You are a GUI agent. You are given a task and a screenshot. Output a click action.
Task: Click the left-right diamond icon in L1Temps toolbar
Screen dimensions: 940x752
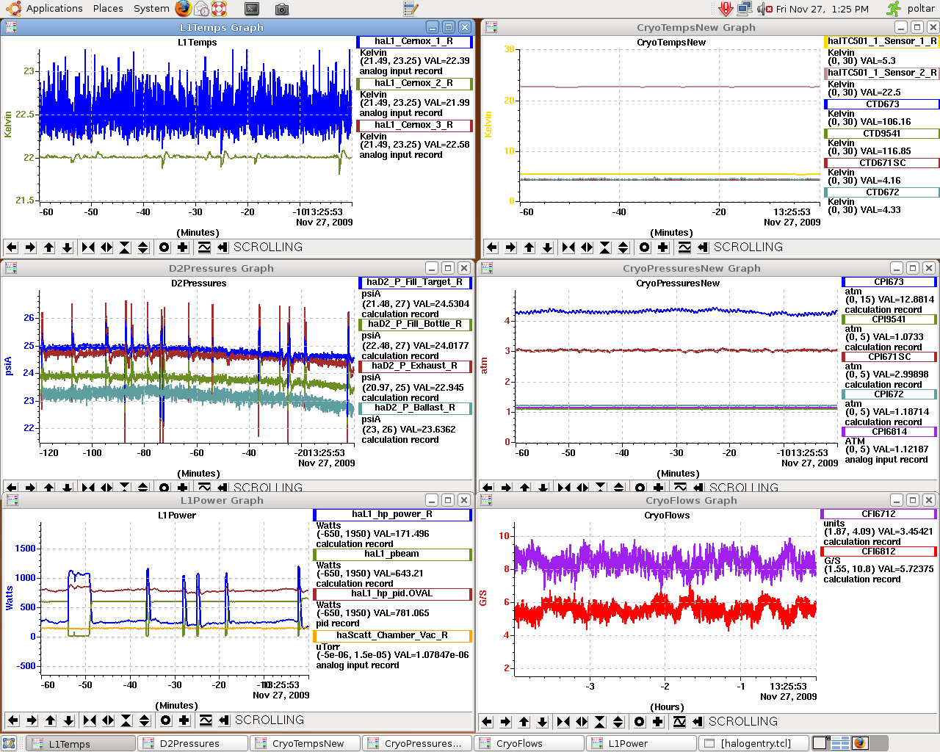(106, 247)
